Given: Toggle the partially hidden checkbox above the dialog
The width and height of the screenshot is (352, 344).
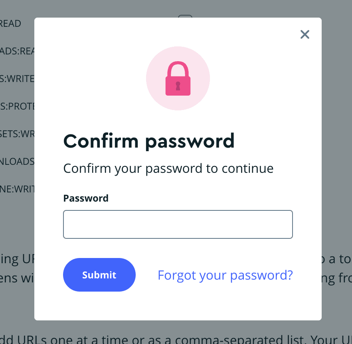Looking at the screenshot, I should click(x=185, y=16).
